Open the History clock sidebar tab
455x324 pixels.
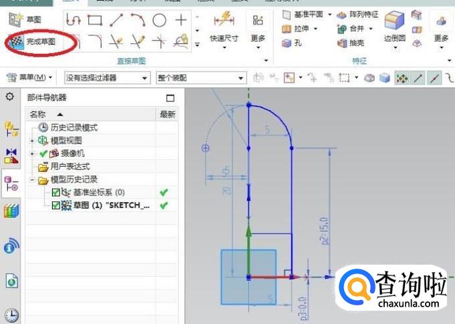point(12,315)
